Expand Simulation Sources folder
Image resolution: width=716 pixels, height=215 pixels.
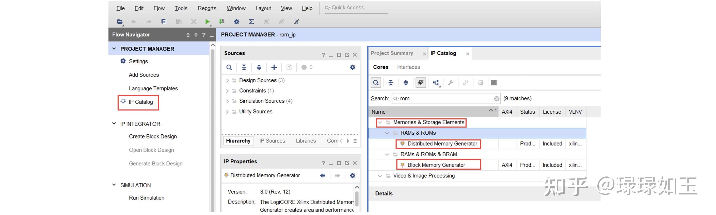click(x=227, y=101)
